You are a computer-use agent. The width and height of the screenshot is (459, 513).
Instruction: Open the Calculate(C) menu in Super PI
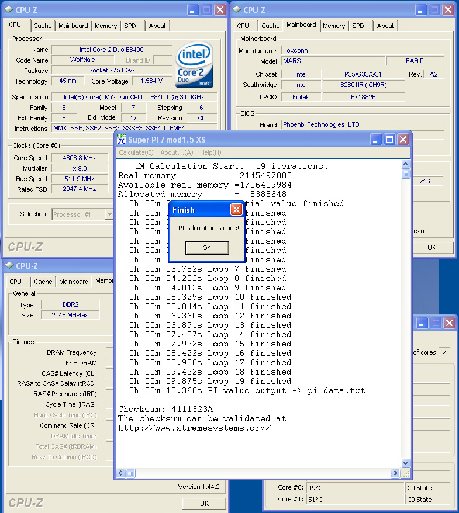(x=136, y=152)
